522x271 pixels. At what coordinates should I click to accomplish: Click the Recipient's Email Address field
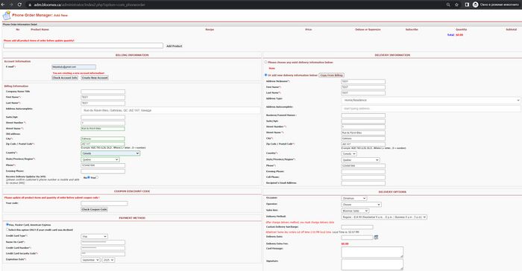pos(363,183)
